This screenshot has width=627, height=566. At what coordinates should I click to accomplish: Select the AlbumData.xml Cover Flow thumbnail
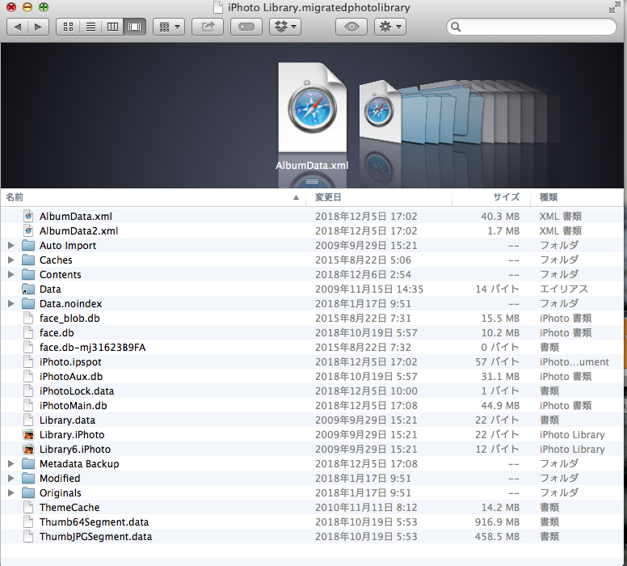tap(313, 107)
